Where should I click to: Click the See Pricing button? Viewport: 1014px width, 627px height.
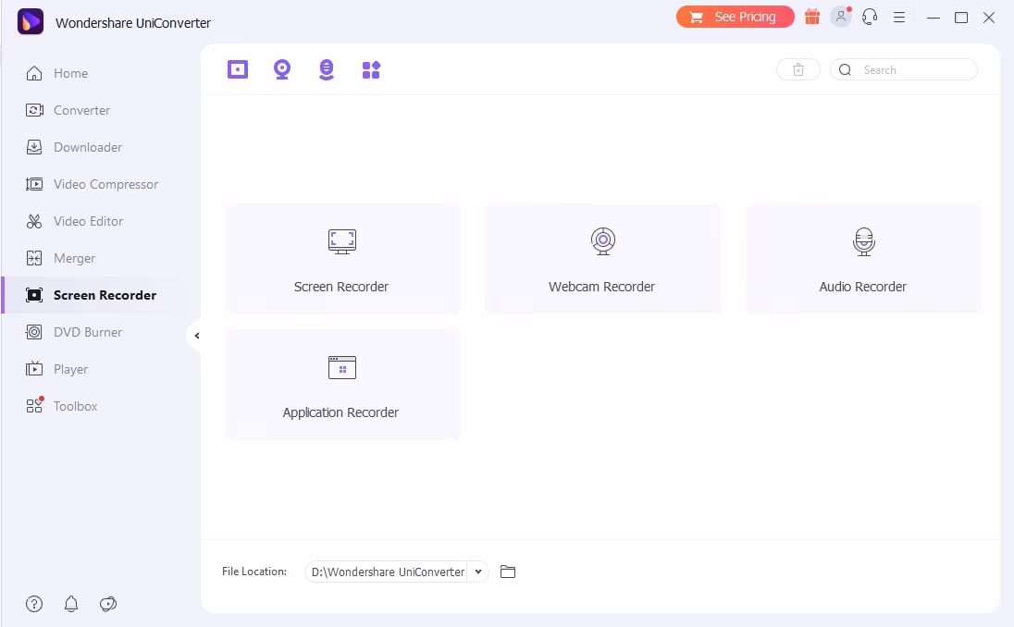735,17
